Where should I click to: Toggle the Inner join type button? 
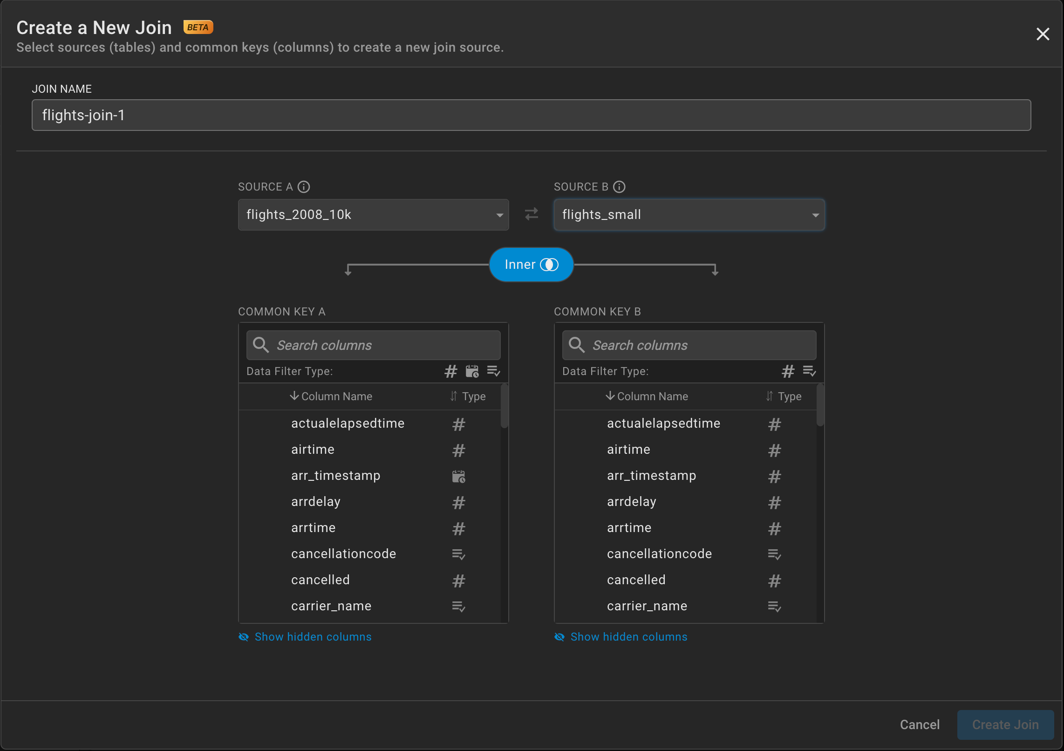[x=531, y=265]
